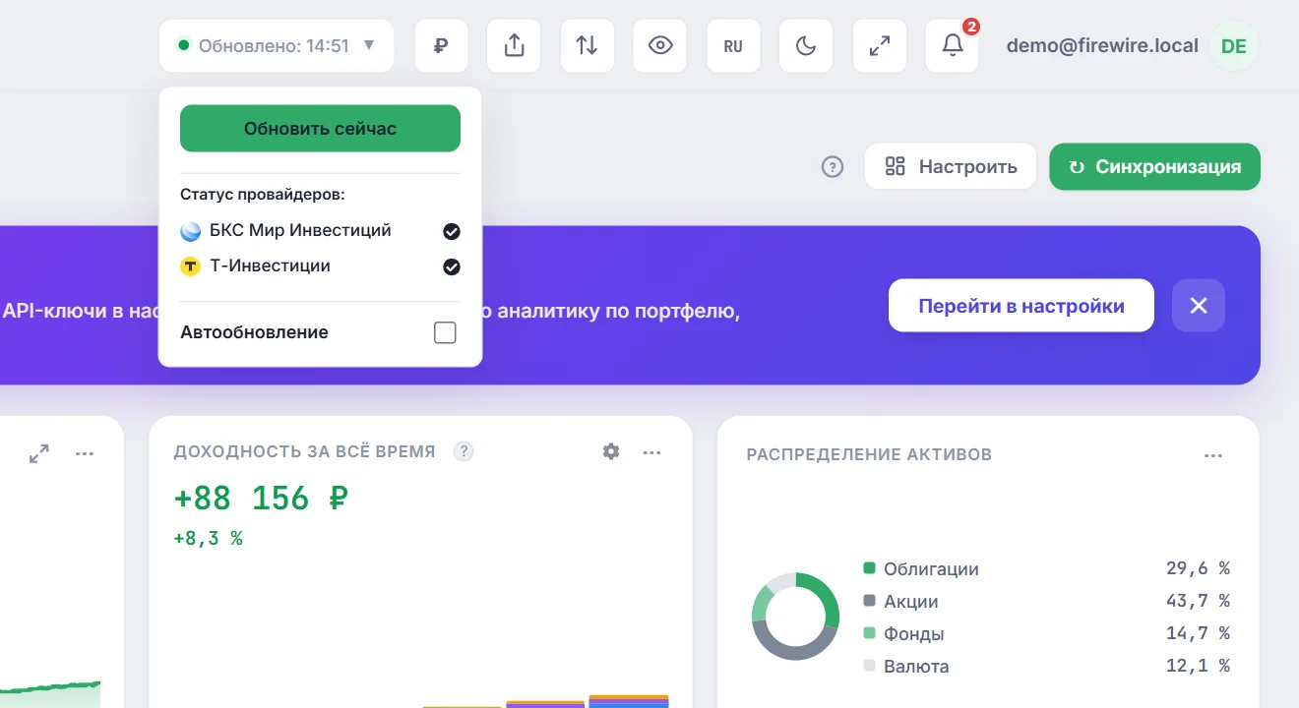1299x708 pixels.
Task: Click the Т-Инвестиции yellow logo
Action: pyautogui.click(x=191, y=266)
